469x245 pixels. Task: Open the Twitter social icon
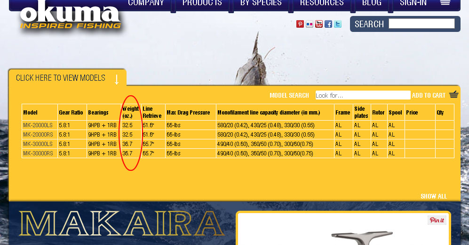pos(338,24)
